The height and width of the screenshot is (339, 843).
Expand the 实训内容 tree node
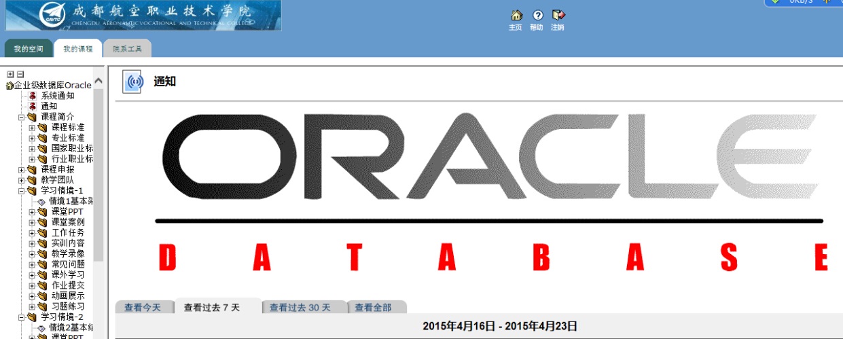coord(32,244)
